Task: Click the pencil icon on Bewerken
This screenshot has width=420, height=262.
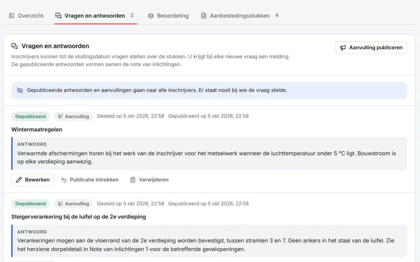Action: tap(19, 180)
